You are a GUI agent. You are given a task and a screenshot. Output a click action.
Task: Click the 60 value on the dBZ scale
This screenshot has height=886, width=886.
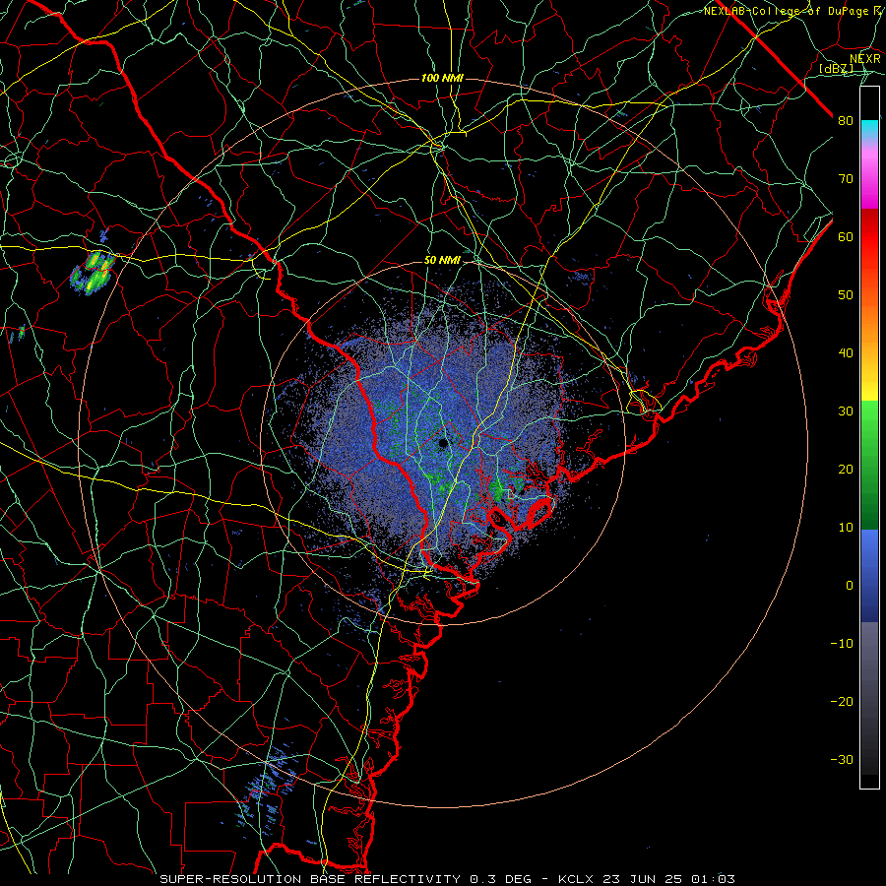(x=846, y=237)
